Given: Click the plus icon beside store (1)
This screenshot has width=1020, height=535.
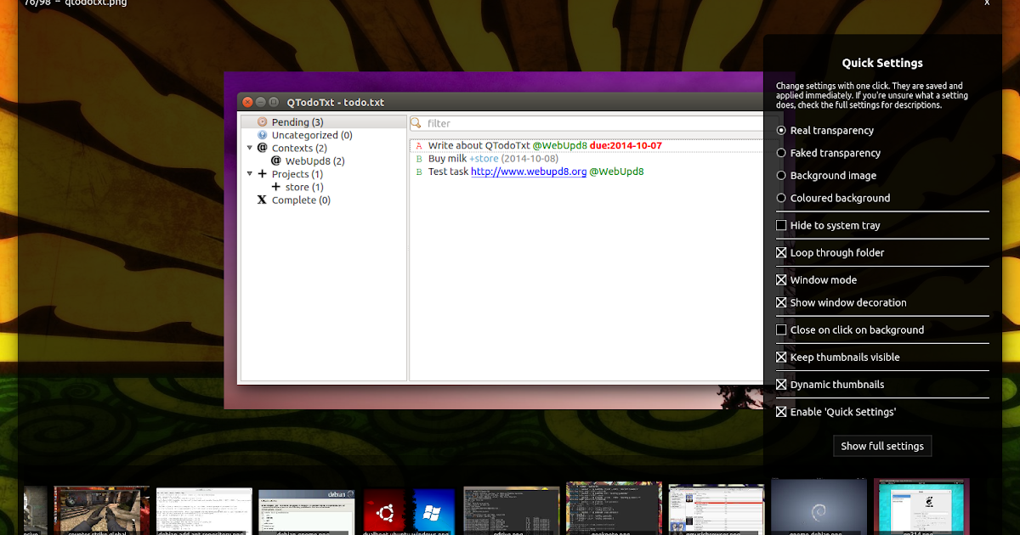Looking at the screenshot, I should (x=276, y=187).
